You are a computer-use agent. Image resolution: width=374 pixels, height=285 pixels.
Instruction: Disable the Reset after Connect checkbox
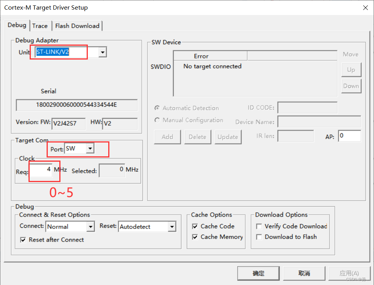coord(23,240)
